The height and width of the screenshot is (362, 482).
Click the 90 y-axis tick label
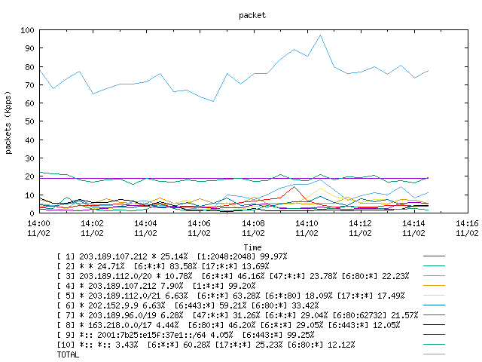(x=30, y=48)
